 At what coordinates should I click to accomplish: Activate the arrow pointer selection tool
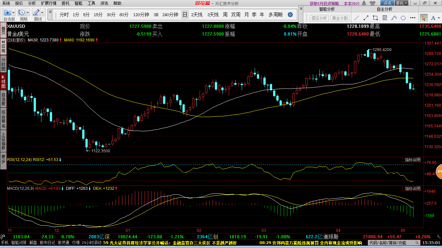424,18
